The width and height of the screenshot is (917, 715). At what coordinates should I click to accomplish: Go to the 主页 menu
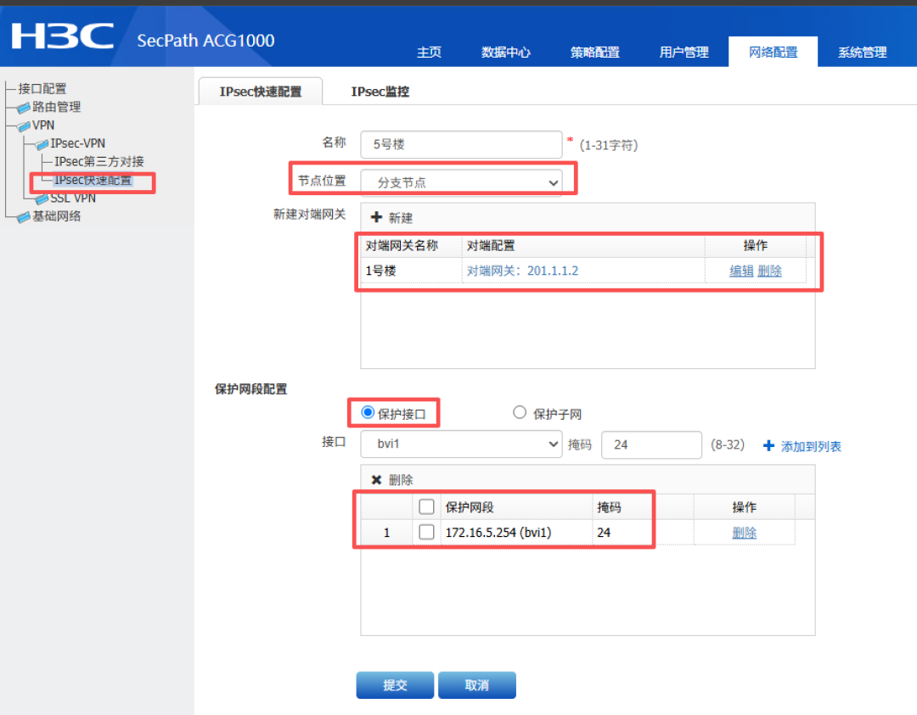click(x=429, y=52)
